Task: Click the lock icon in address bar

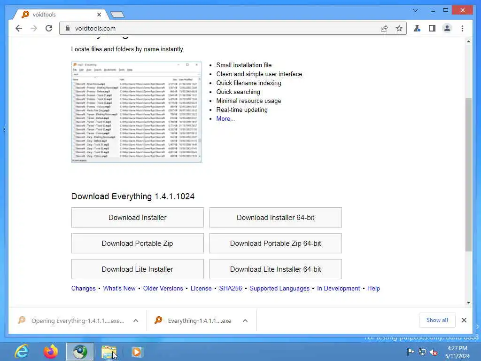Action: (68, 28)
